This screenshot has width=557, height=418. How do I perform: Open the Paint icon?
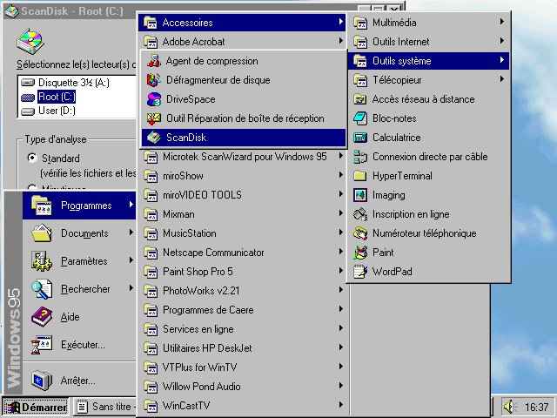click(x=360, y=253)
